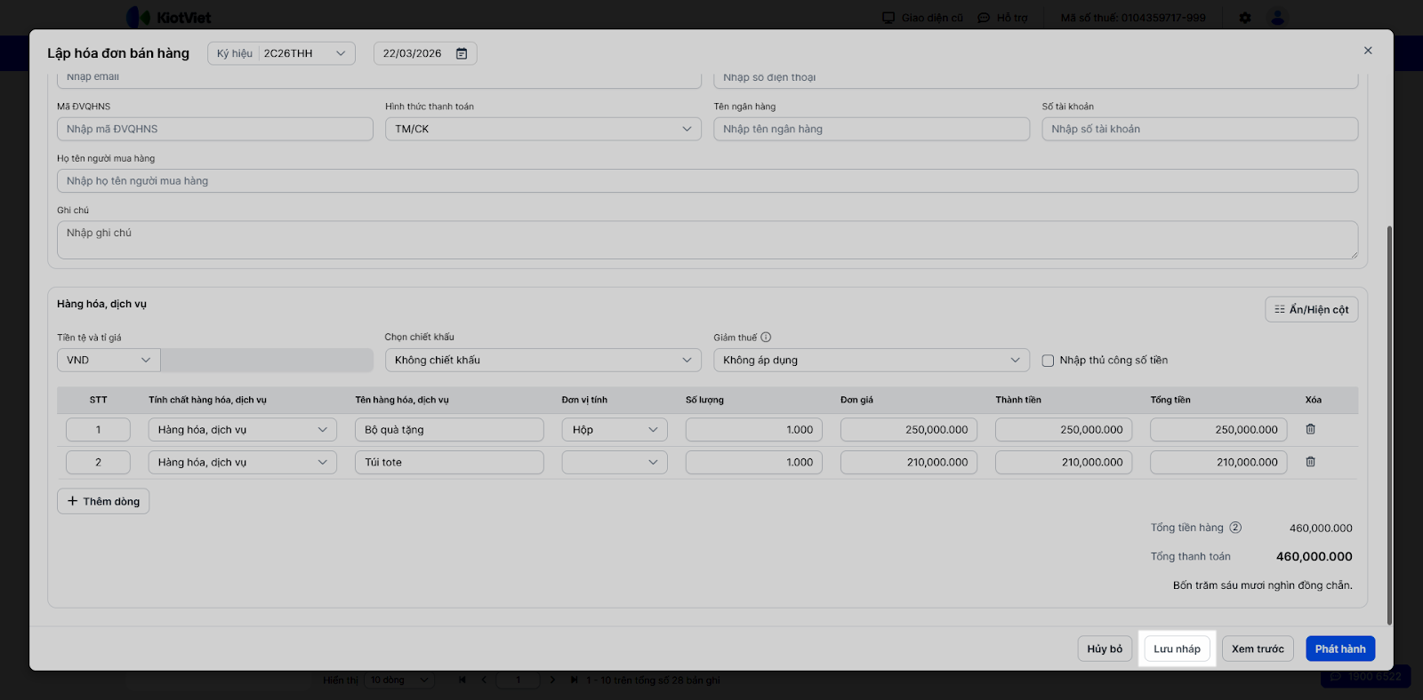This screenshot has height=700, width=1423.
Task: Open the calendar date picker icon
Action: [462, 53]
